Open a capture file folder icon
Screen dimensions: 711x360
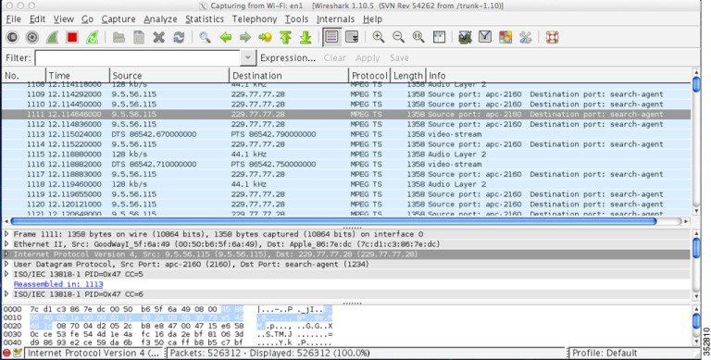118,37
